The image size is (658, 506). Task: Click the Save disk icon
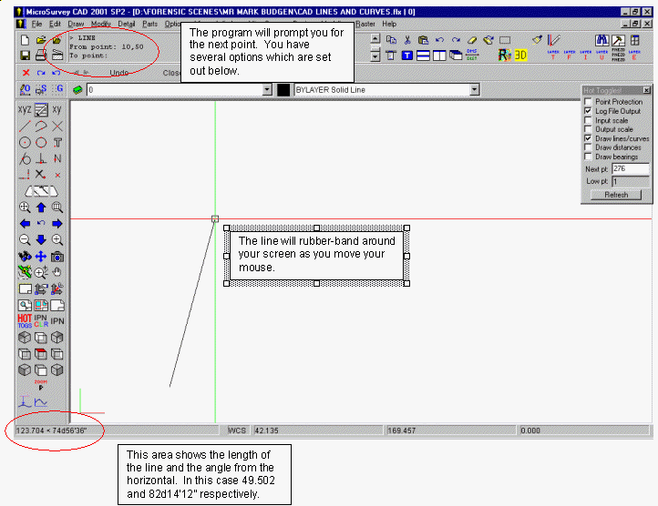tap(25, 56)
